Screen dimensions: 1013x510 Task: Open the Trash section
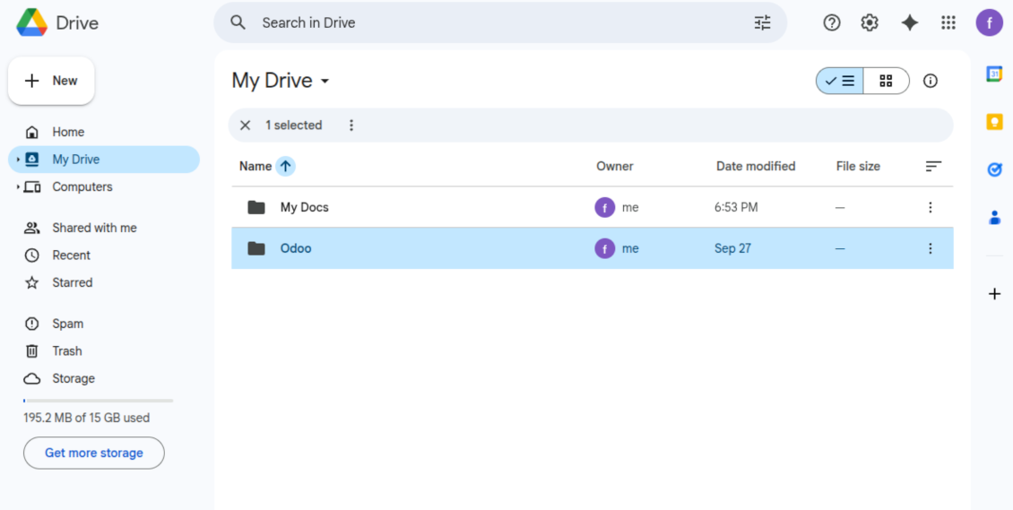(x=66, y=351)
